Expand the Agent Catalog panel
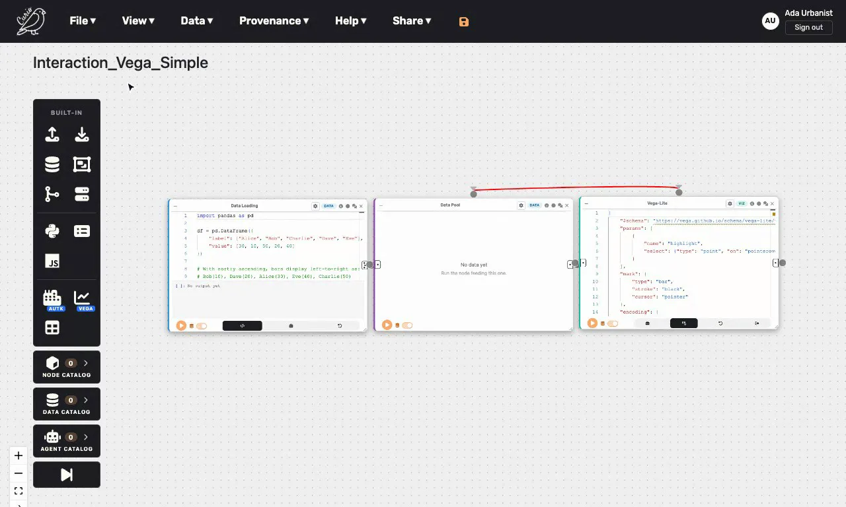Image resolution: width=846 pixels, height=507 pixels. point(67,441)
